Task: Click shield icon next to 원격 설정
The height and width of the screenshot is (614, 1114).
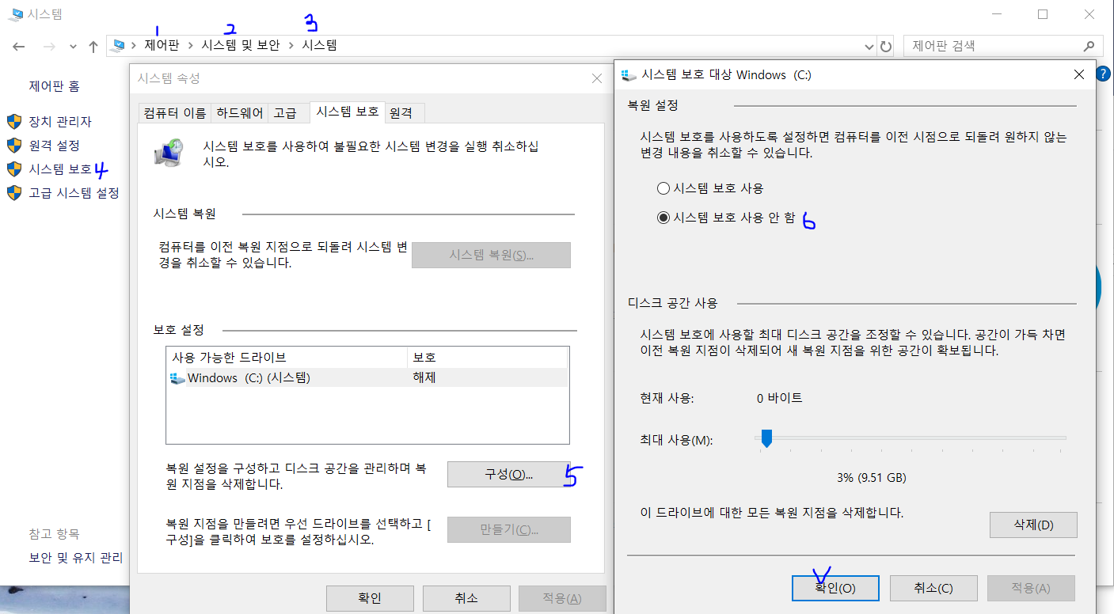Action: pos(14,146)
